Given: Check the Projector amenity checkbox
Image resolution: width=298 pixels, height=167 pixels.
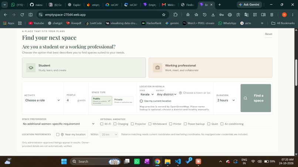Looking at the screenshot, I should (x=132, y=124).
